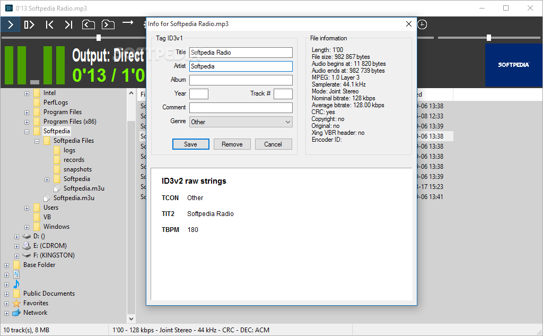Viewport: 543px width, 336px height.
Task: Click the 10 track(s), 8 MB status
Action: tap(27, 330)
